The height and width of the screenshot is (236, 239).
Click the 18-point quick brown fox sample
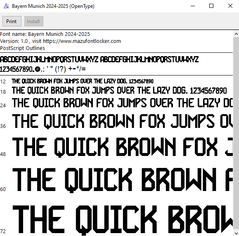[119, 90]
